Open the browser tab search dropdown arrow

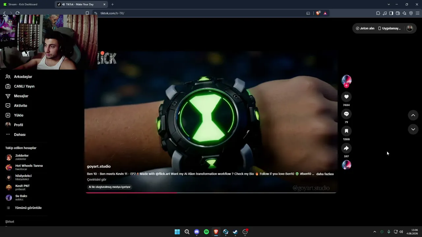click(x=389, y=4)
